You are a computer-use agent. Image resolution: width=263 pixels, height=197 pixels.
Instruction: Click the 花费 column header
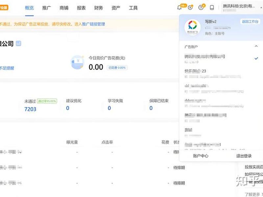[x=165, y=142]
